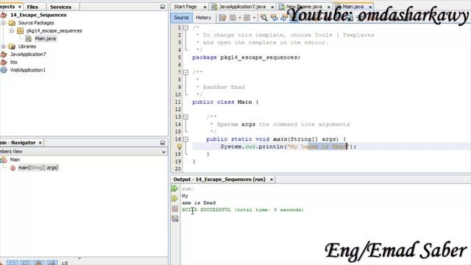Open the Members View dropdown
This screenshot has width=471, height=265.
pos(163,152)
